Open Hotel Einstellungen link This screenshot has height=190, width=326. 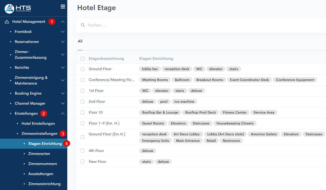pos(38,123)
